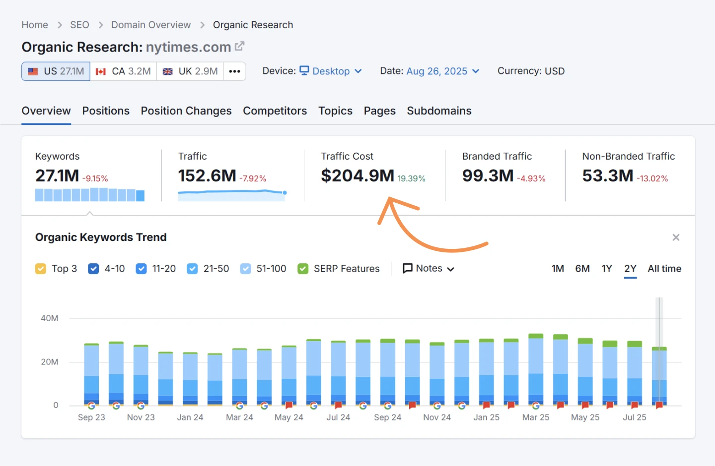715x466 pixels.
Task: Click Google update marker under Sep 24 bar
Action: click(x=388, y=406)
